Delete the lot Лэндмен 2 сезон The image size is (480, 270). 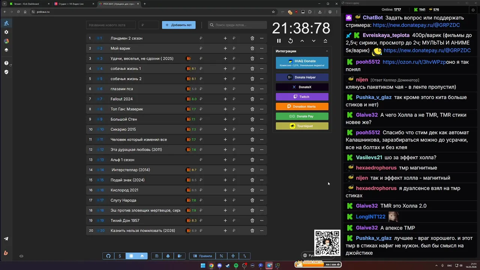(252, 38)
